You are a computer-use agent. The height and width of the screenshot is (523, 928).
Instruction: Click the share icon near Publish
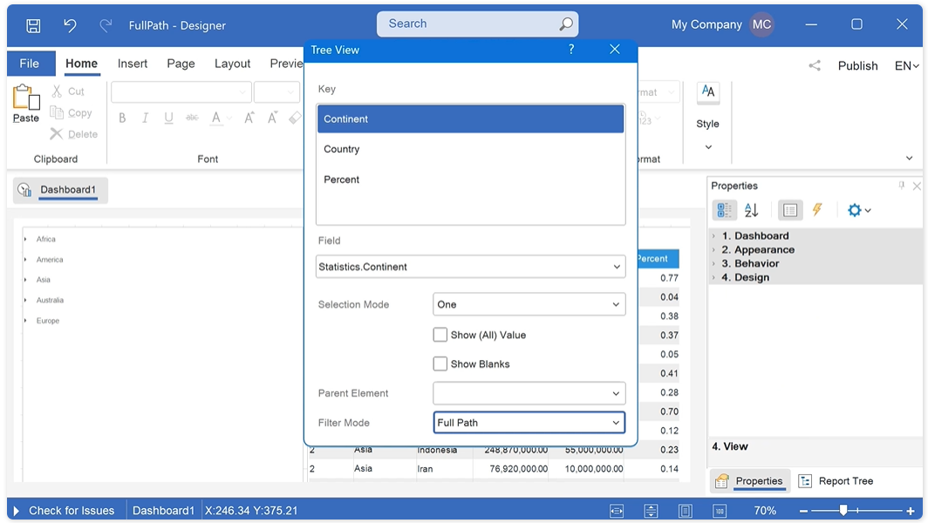tap(815, 65)
